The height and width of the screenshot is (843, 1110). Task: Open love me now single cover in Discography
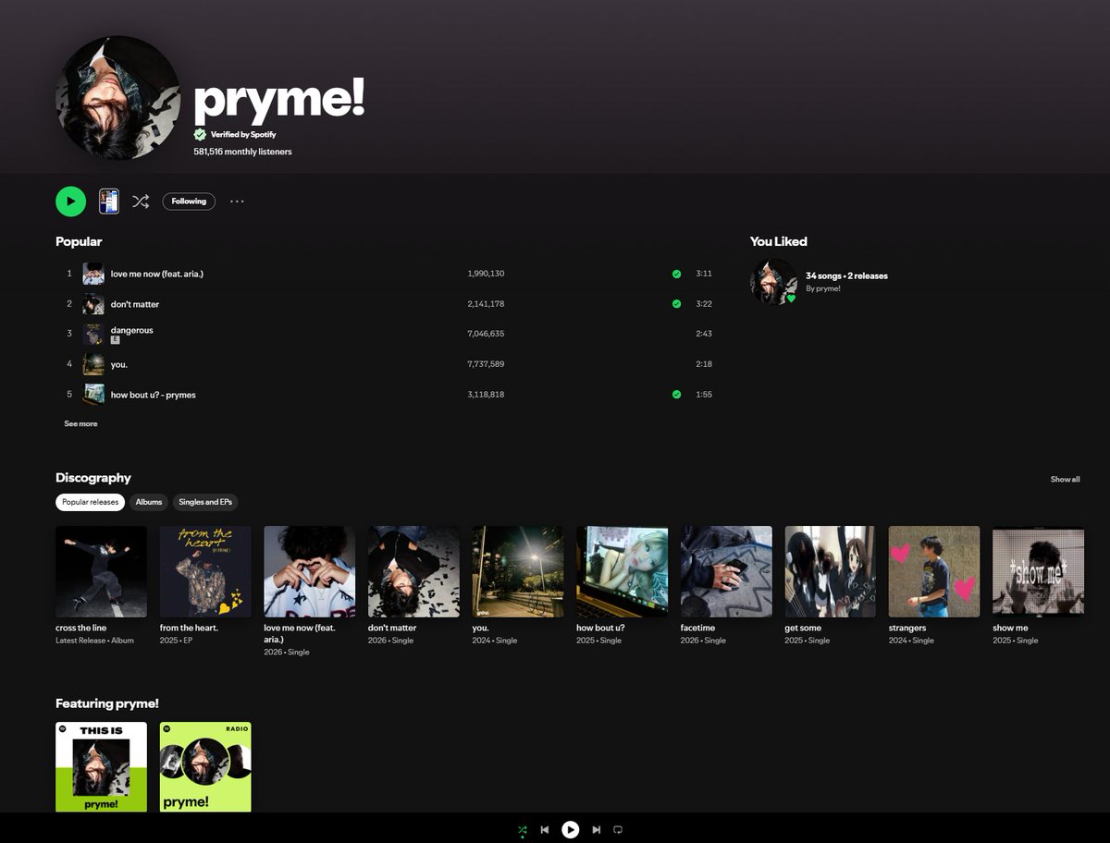pyautogui.click(x=310, y=571)
